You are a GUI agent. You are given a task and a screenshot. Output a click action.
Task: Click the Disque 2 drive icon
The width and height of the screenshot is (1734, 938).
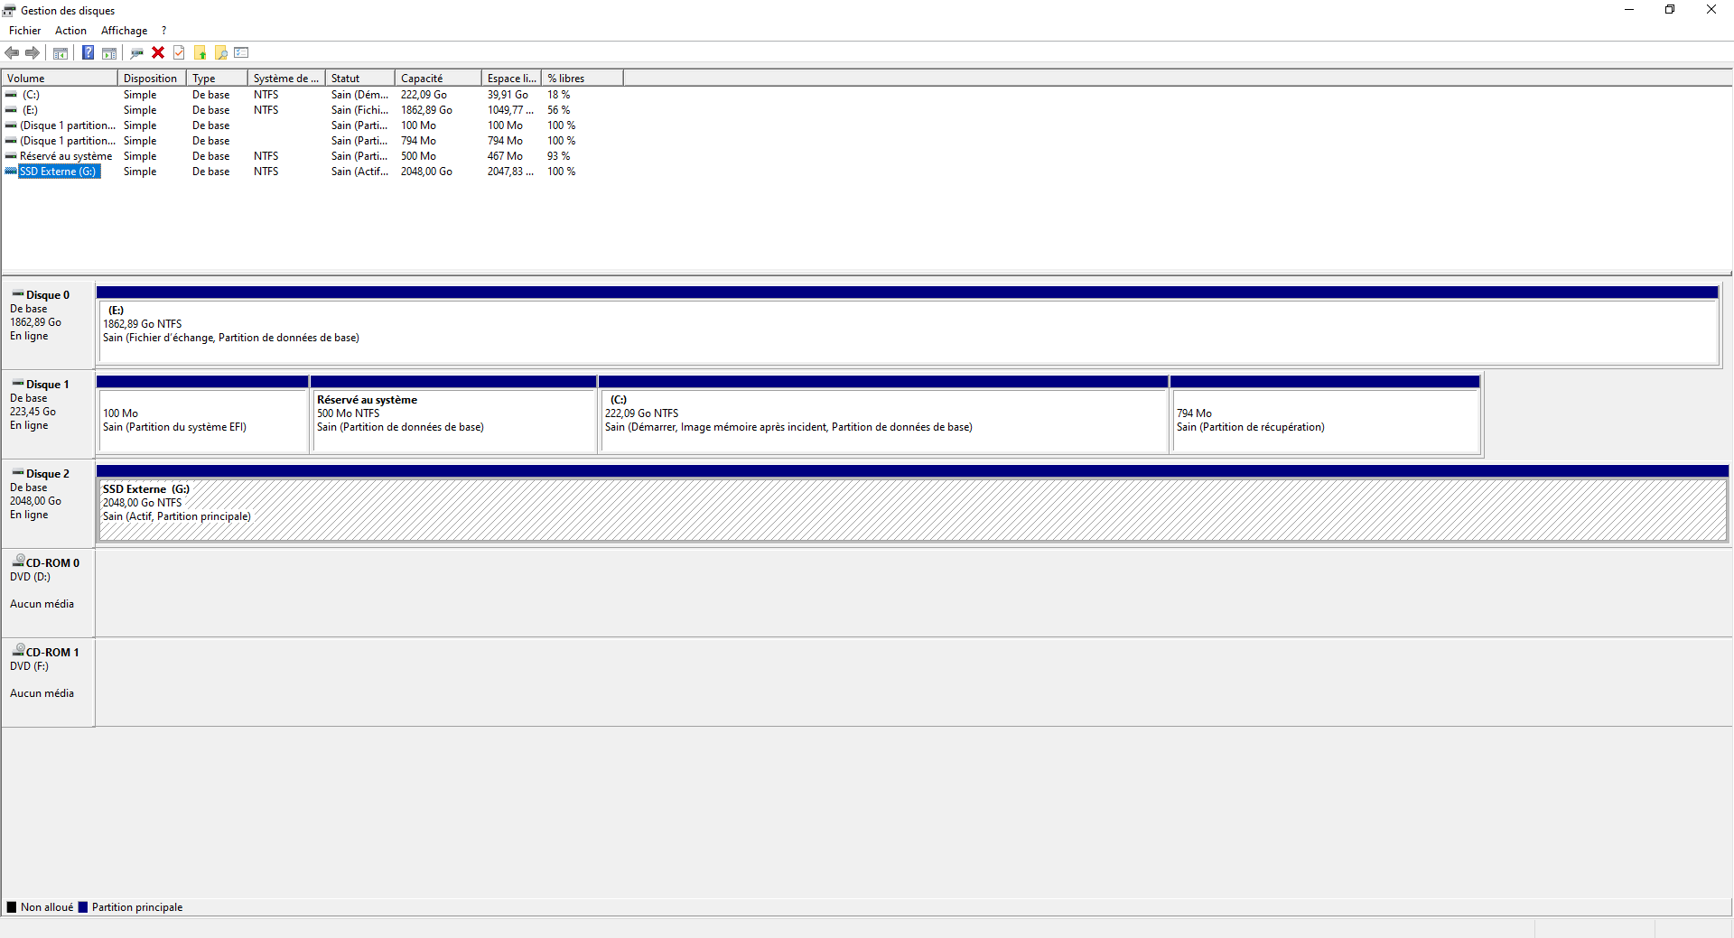coord(18,472)
